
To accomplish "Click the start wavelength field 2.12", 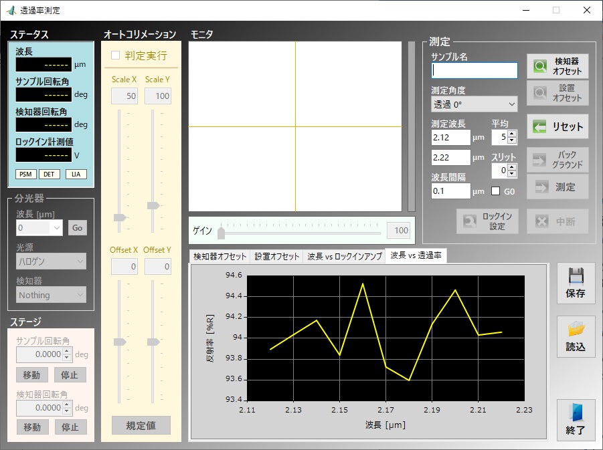I will point(450,137).
